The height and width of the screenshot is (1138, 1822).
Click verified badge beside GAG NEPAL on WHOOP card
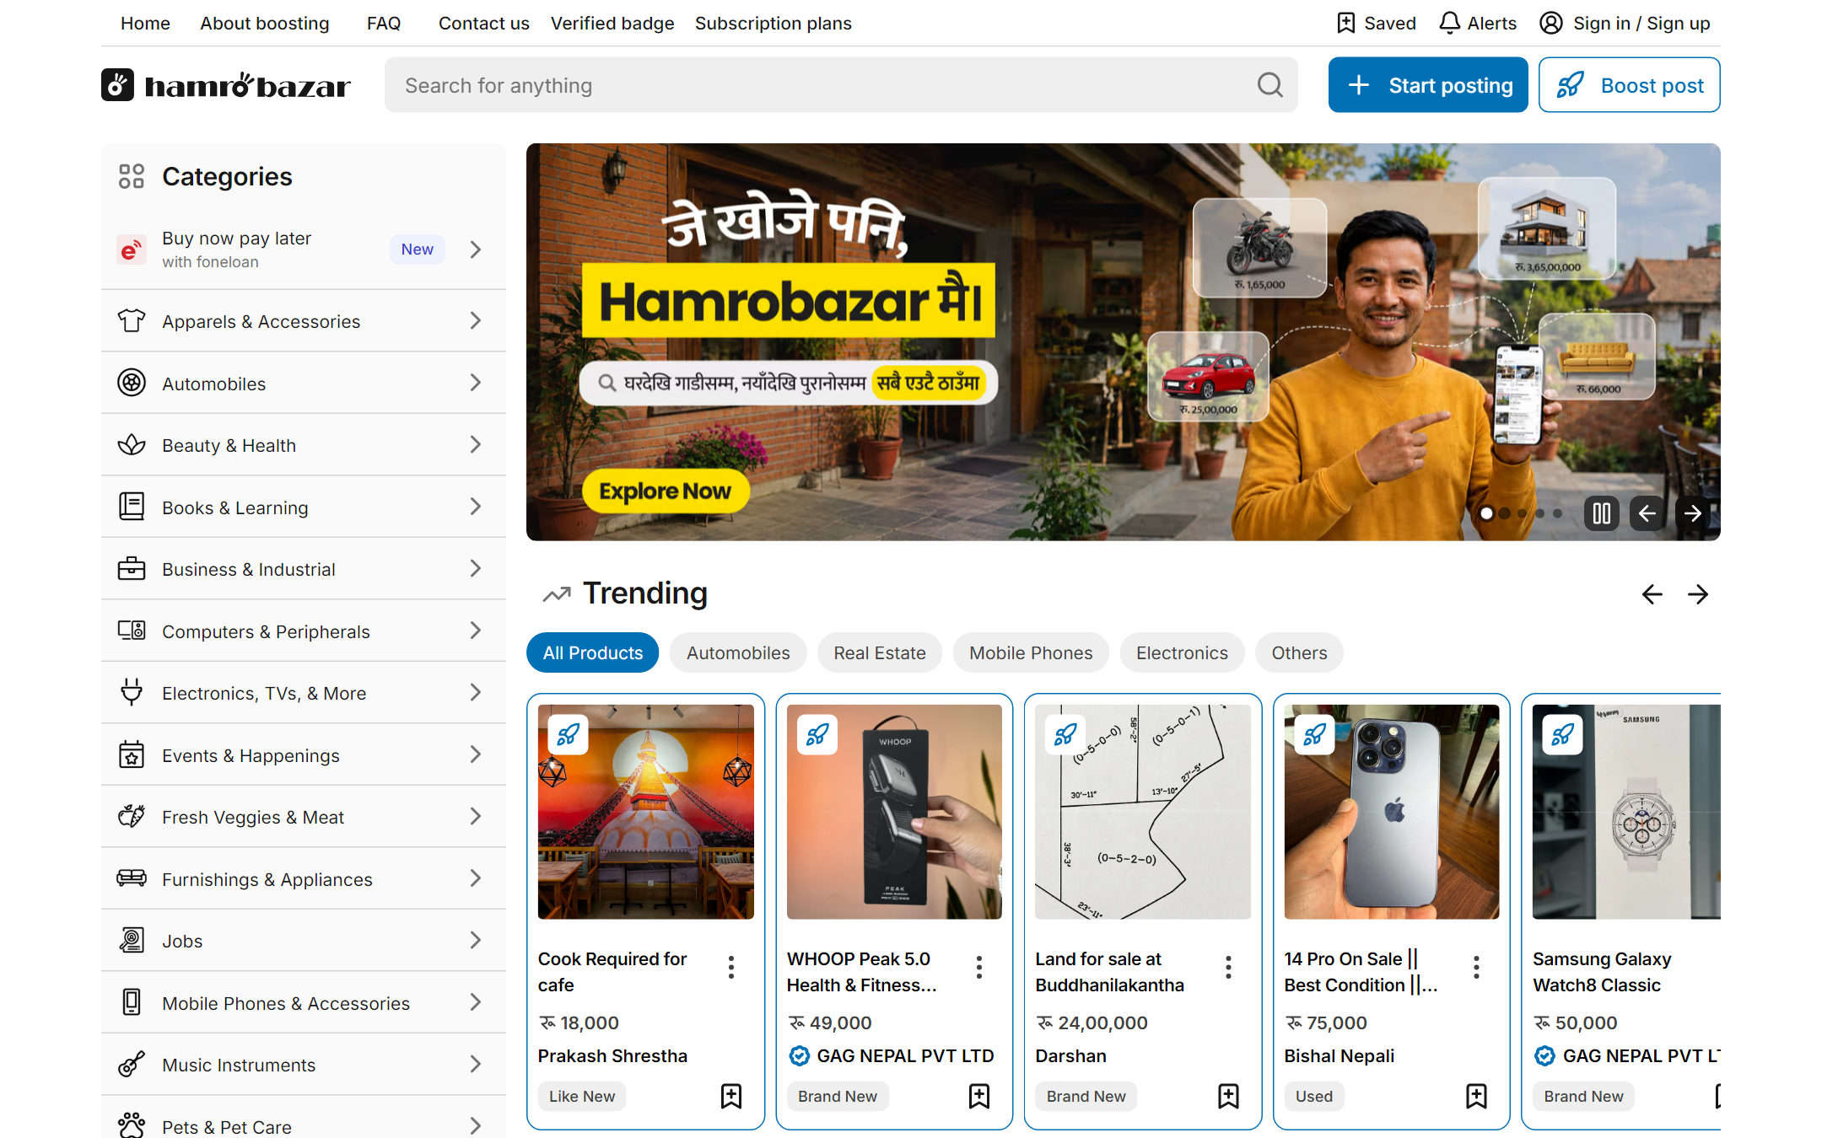(x=799, y=1055)
